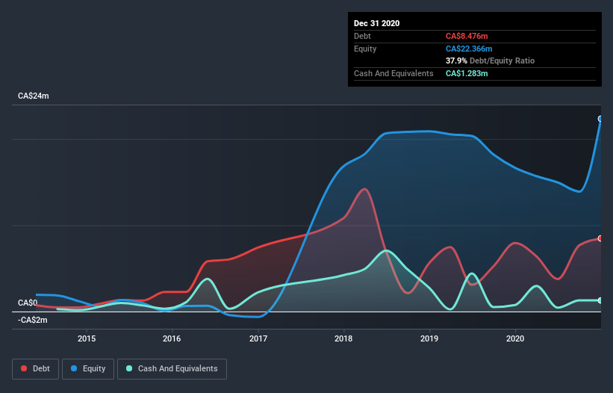Viewport: 613px width, 393px height.
Task: Click the Cash And Equivalents tooltip label
Action: [393, 73]
